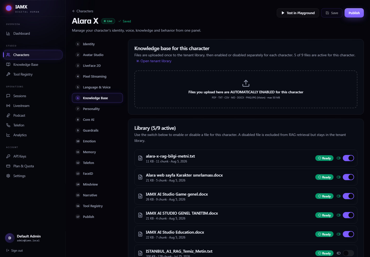Click file icon of Alara web sayfa docx
This screenshot has width=370, height=257.
[x=140, y=177]
